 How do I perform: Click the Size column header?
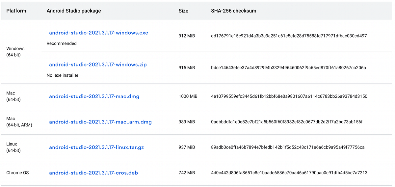tap(183, 11)
